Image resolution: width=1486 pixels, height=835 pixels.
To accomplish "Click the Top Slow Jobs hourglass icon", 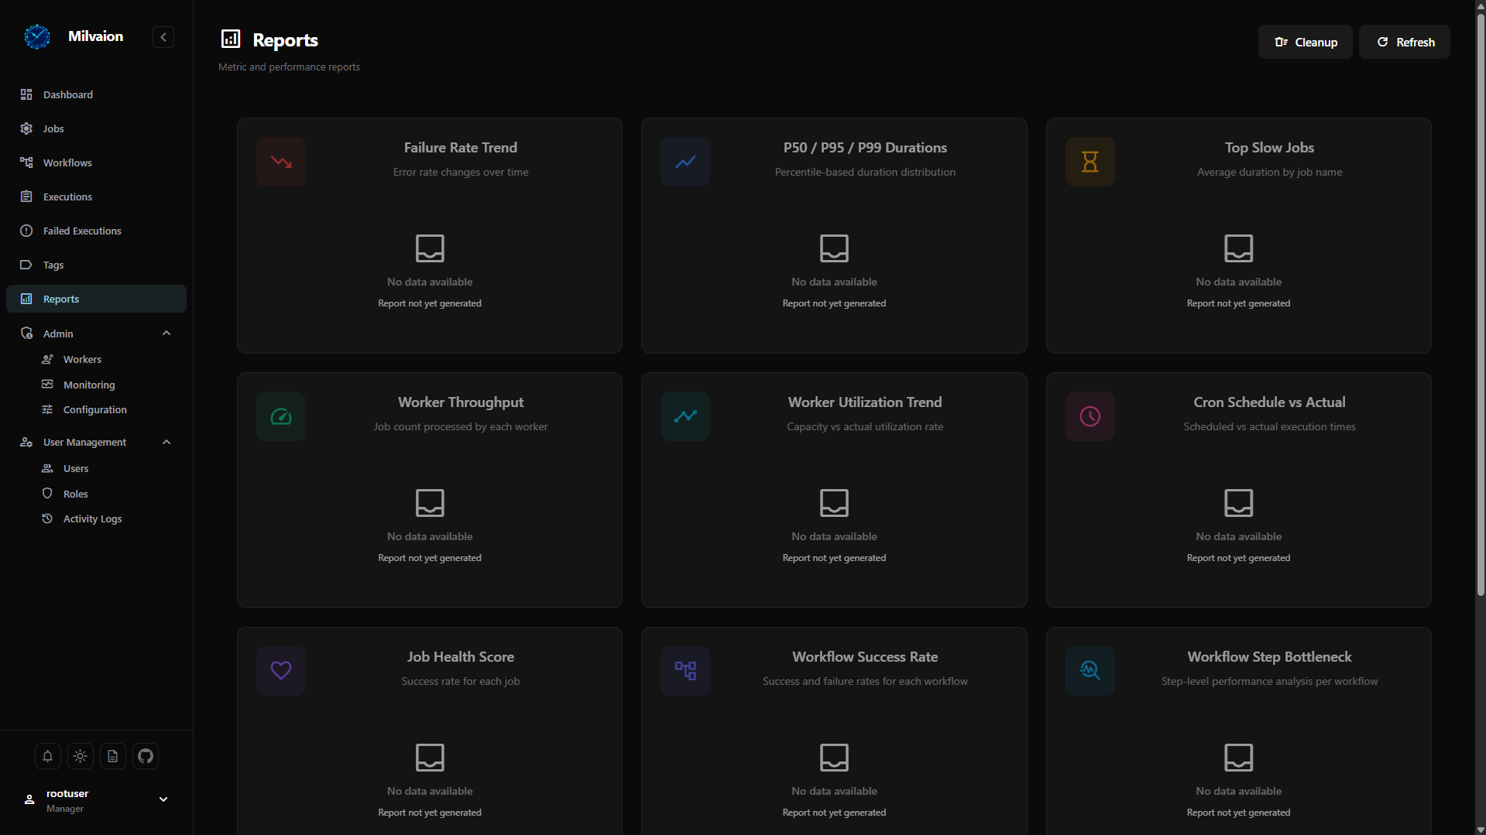I will pos(1090,162).
